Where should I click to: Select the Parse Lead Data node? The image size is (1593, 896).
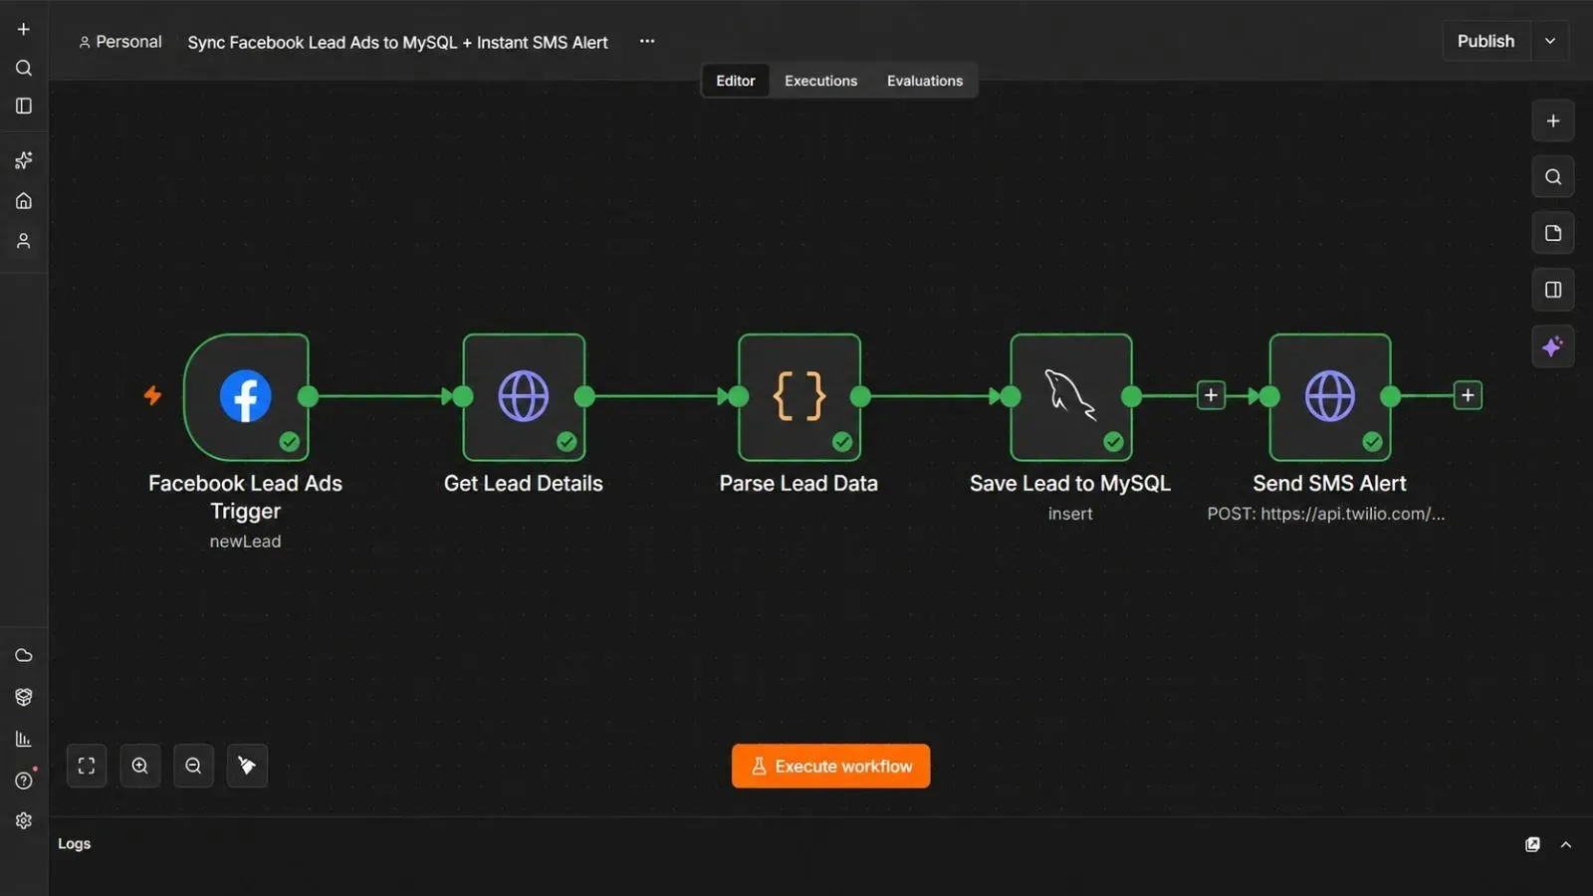799,397
